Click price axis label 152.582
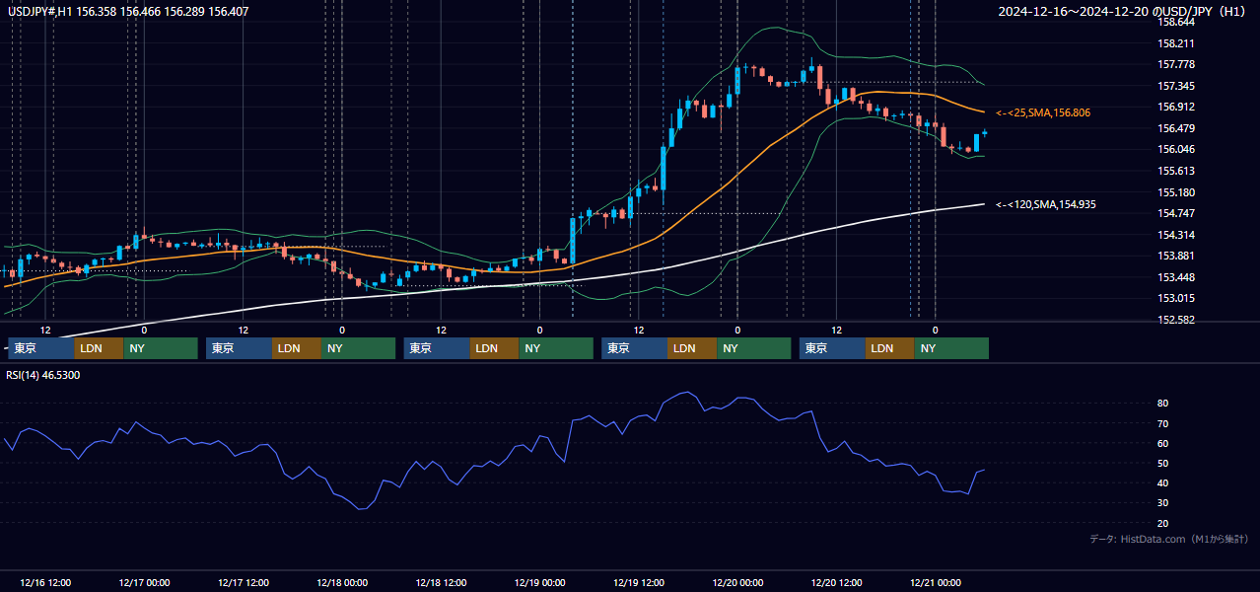 [x=1176, y=320]
